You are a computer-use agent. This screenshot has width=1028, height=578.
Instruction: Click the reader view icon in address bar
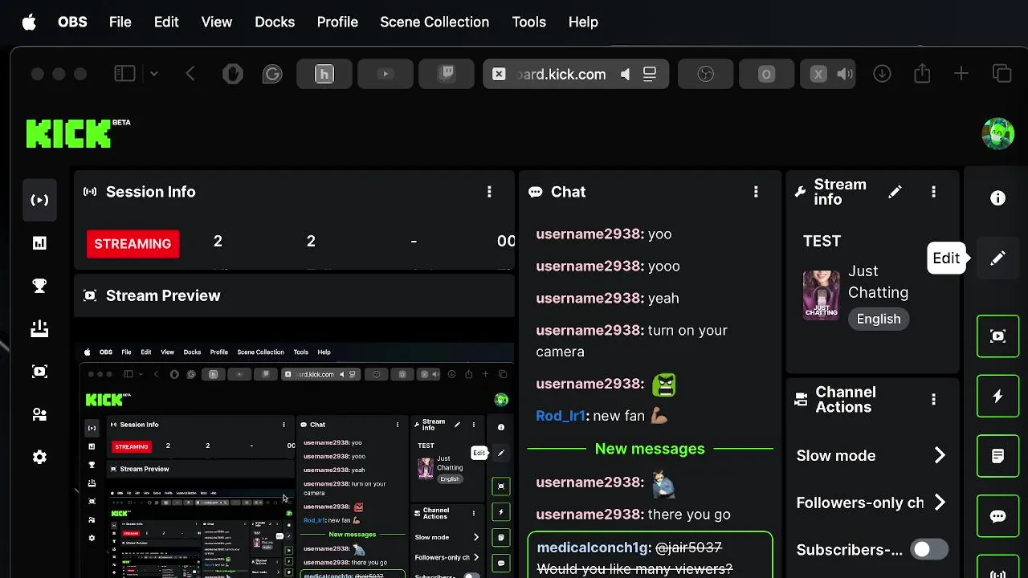tap(650, 74)
